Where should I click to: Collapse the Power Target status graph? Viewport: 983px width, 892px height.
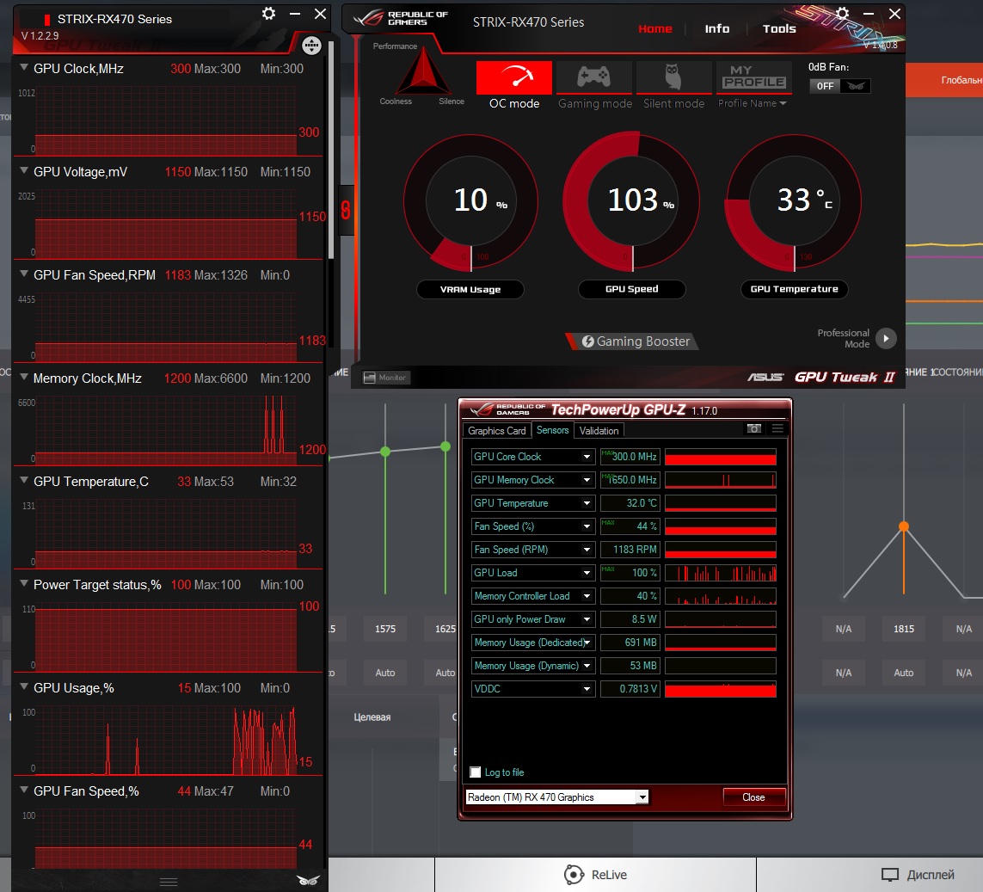point(24,583)
